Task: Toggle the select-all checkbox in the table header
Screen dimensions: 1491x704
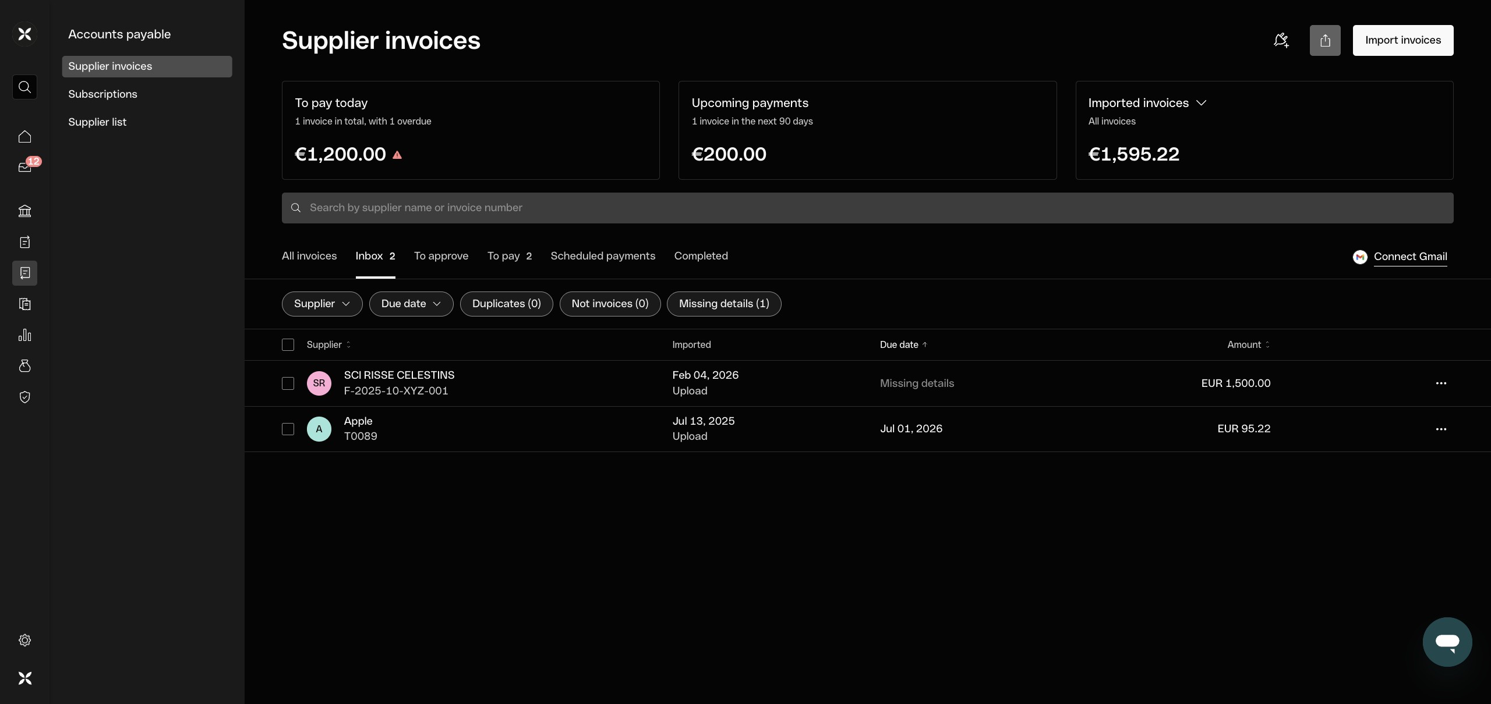Action: pyautogui.click(x=288, y=344)
